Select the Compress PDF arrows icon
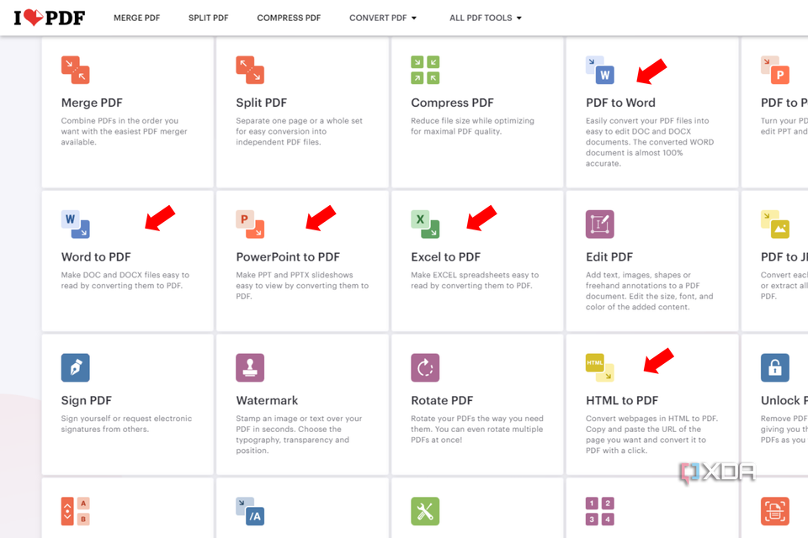Viewport: 808px width, 538px height. (x=425, y=70)
